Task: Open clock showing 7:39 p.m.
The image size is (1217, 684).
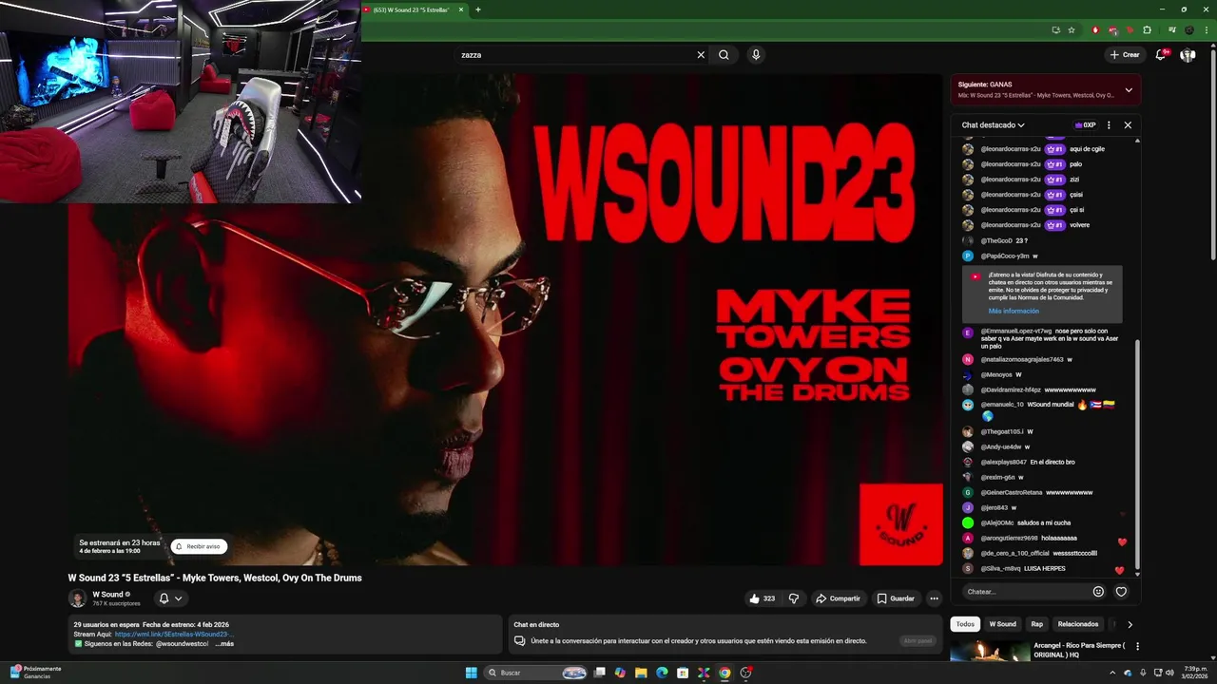Action: coord(1195,673)
